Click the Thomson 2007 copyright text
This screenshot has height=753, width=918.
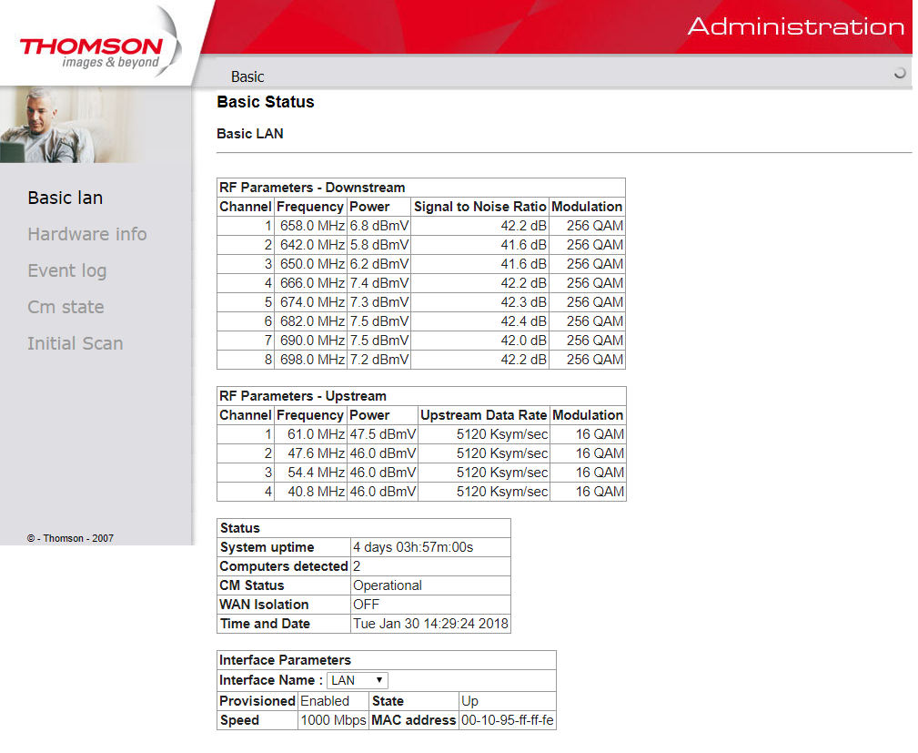(71, 538)
